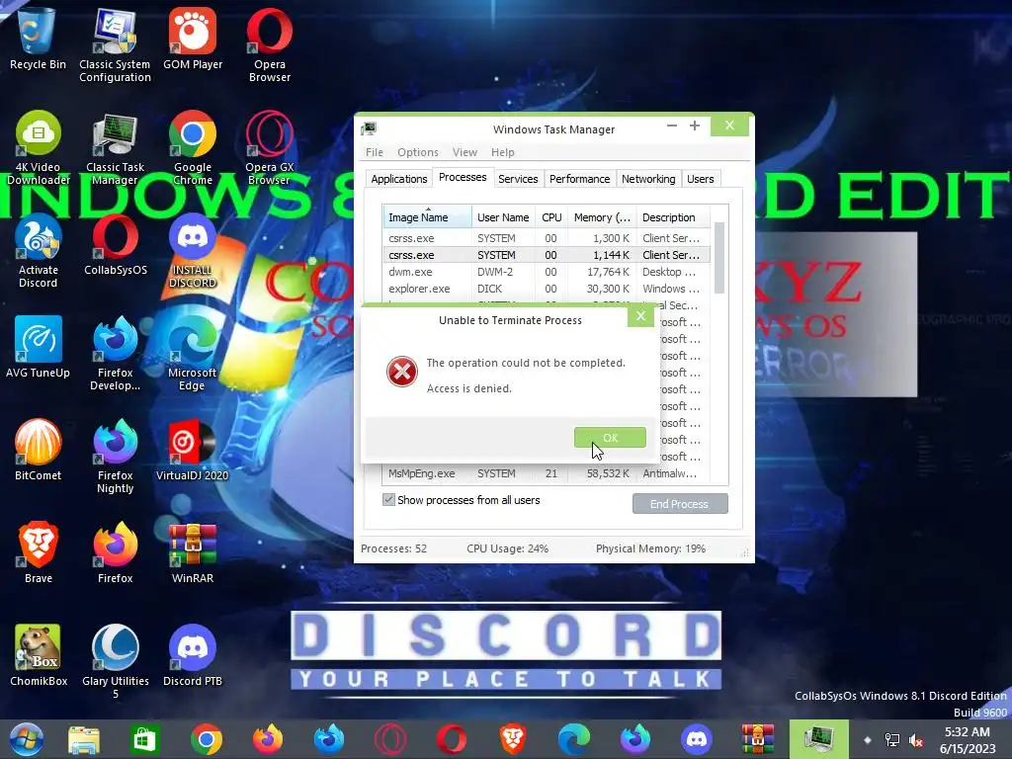
Task: Launch Opera Browser desktop shortcut
Action: tap(270, 45)
